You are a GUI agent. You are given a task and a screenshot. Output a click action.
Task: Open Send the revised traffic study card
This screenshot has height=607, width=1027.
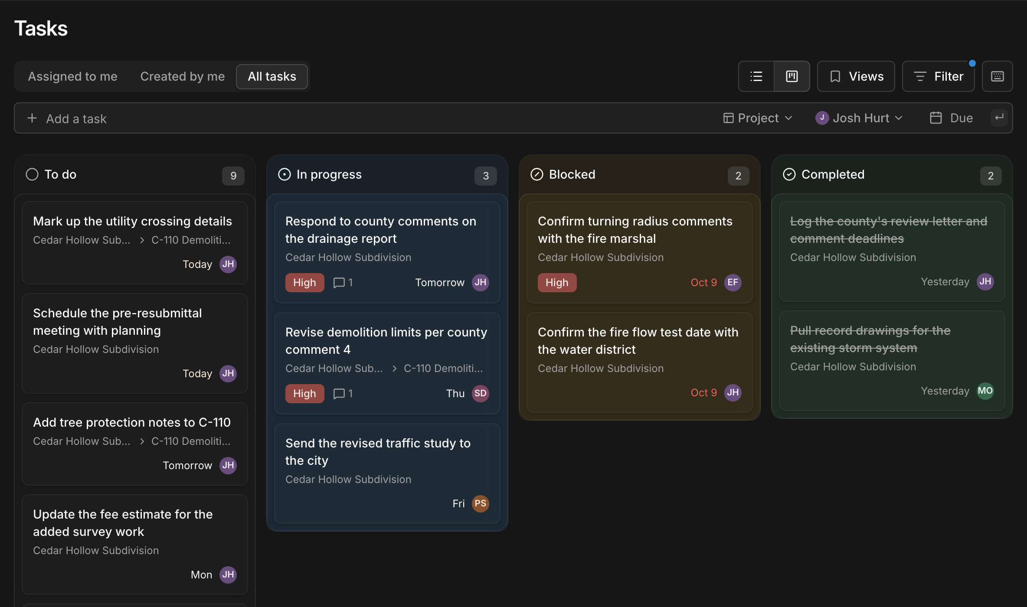pyautogui.click(x=387, y=473)
